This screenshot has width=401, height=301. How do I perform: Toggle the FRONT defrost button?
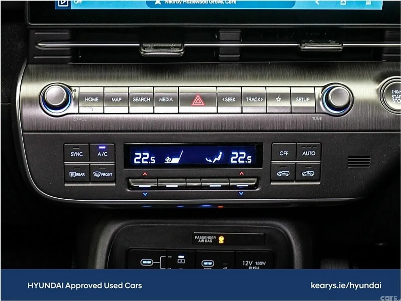(x=103, y=173)
